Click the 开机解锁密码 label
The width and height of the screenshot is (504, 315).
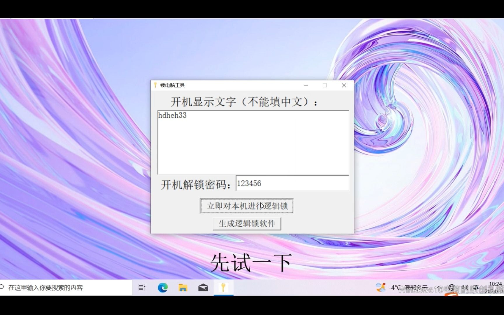[x=196, y=185]
